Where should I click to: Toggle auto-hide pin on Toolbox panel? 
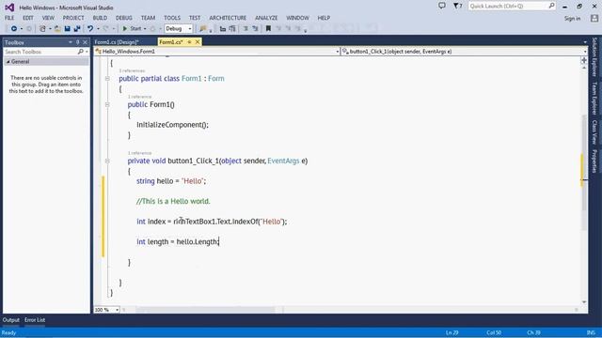[77, 42]
